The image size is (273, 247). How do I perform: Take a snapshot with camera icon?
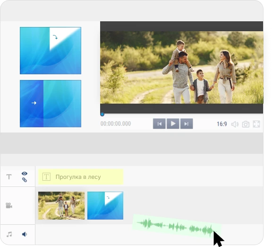(x=246, y=124)
